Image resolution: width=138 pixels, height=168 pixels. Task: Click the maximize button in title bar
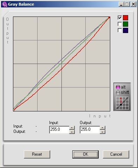coord(127,4)
